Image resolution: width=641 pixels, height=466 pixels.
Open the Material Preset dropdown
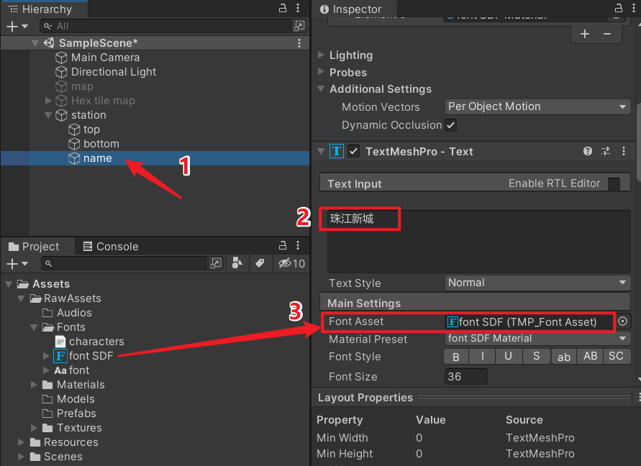(x=537, y=339)
